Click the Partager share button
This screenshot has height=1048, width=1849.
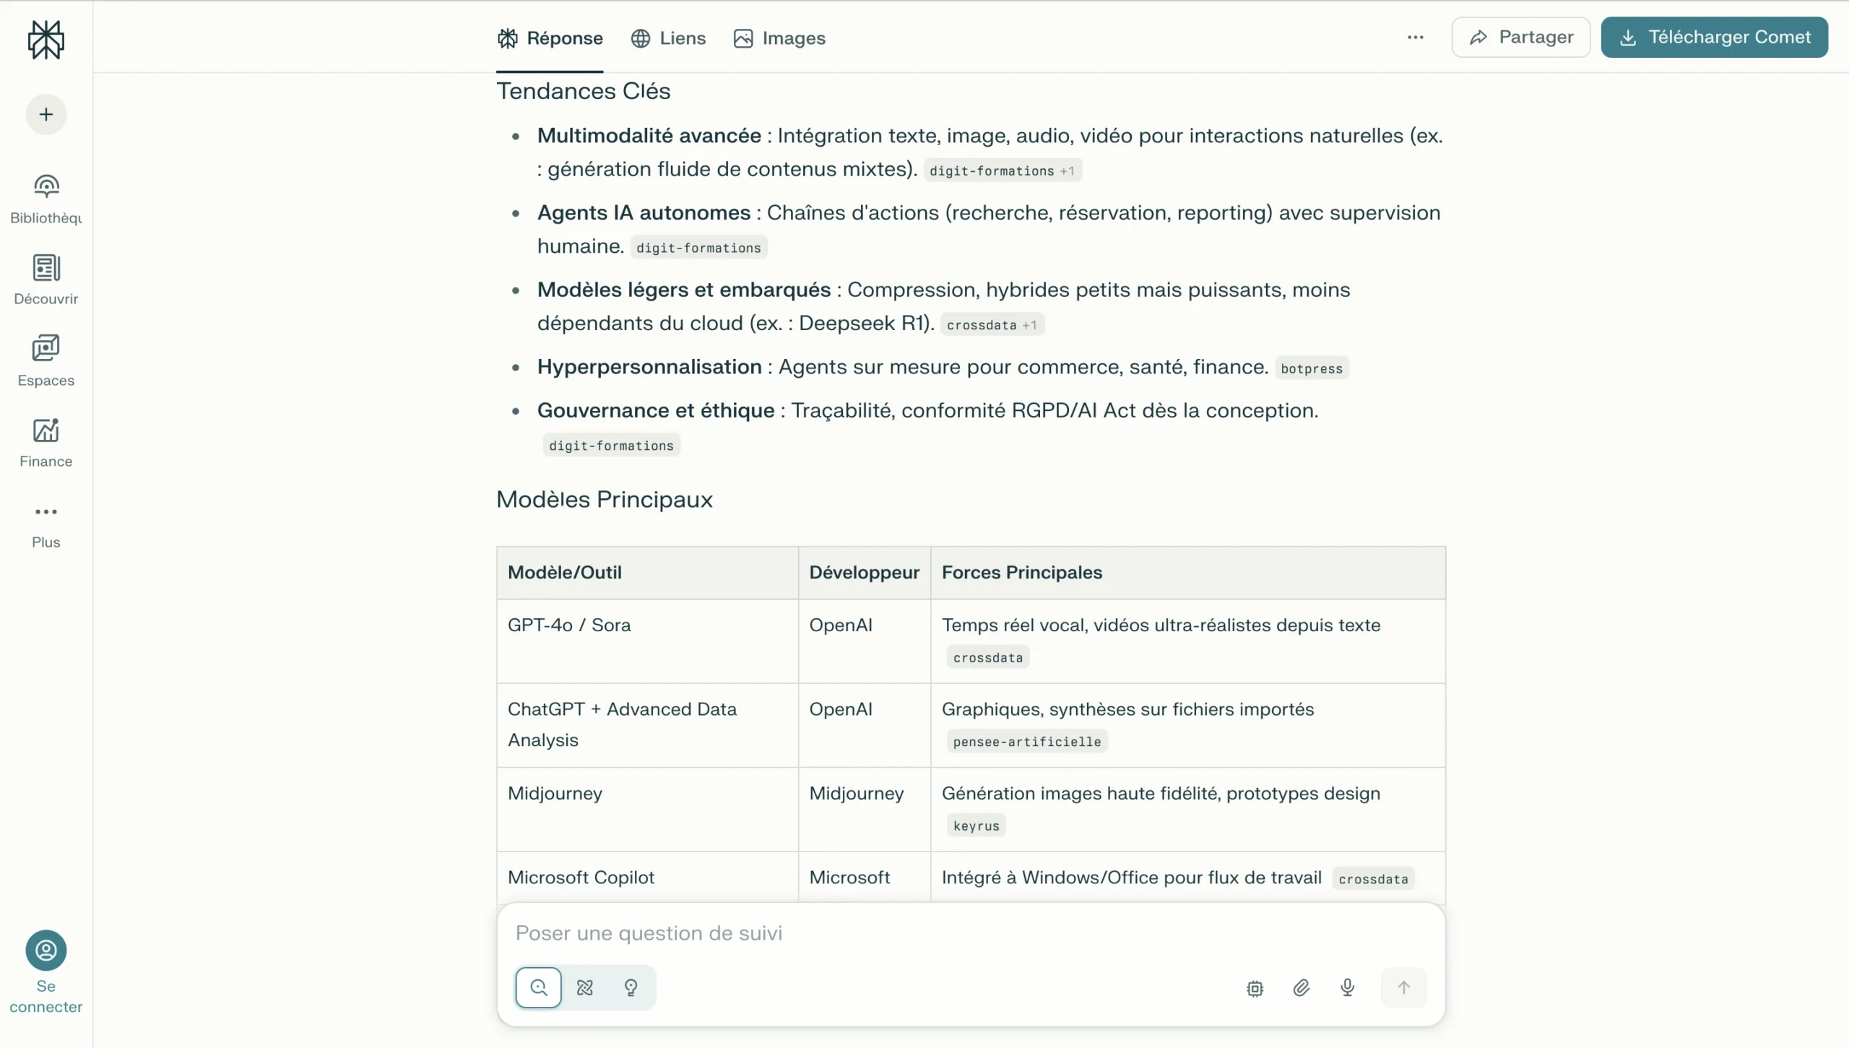[1520, 37]
